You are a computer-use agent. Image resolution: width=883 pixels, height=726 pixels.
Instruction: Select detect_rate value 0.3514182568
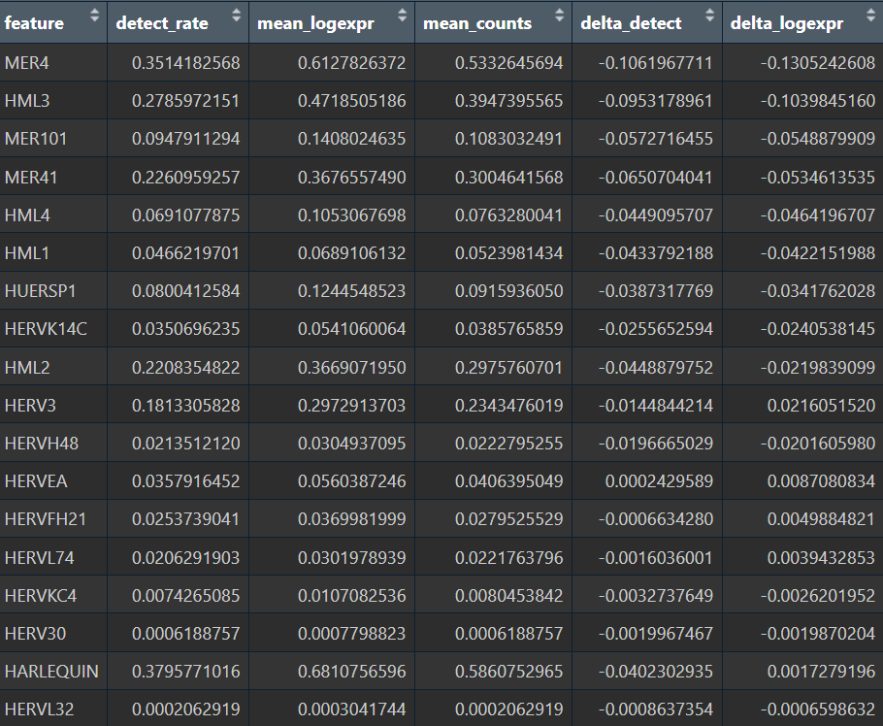tap(185, 63)
